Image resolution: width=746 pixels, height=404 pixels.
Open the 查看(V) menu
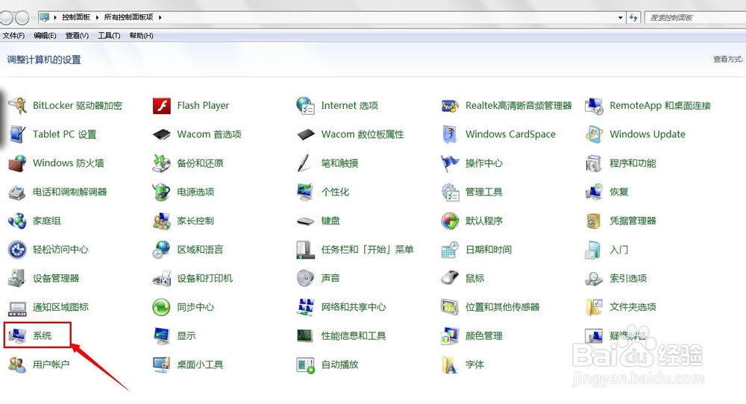(77, 36)
